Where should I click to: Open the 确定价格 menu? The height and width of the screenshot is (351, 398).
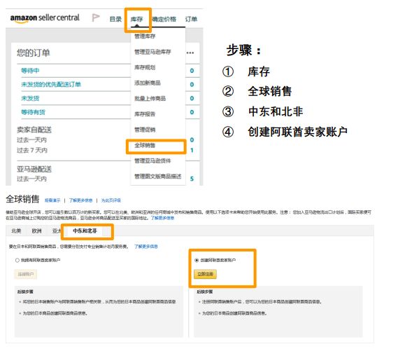click(x=164, y=19)
